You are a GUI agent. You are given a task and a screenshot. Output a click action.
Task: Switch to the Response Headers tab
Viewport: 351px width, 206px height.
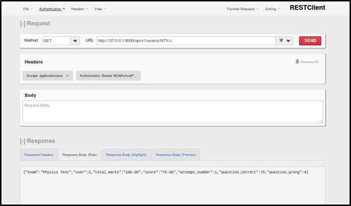pyautogui.click(x=38, y=155)
